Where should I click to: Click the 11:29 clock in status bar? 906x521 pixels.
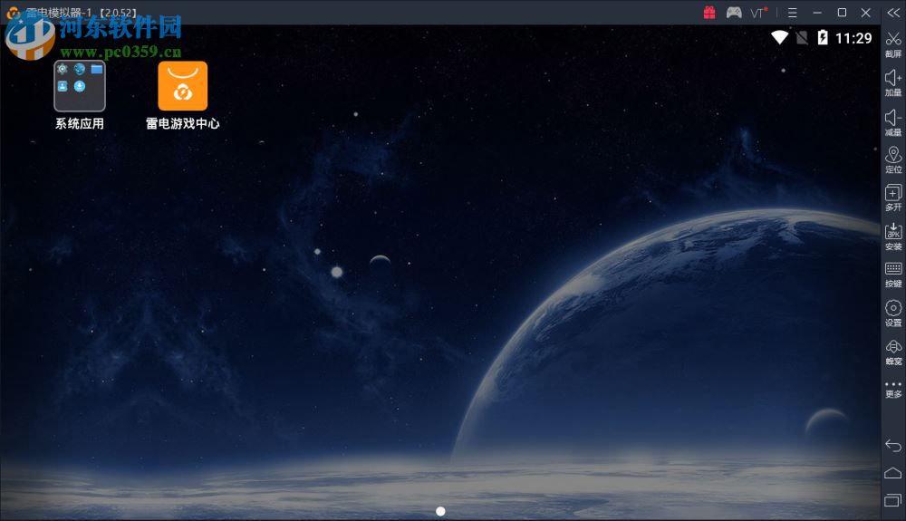click(x=853, y=38)
